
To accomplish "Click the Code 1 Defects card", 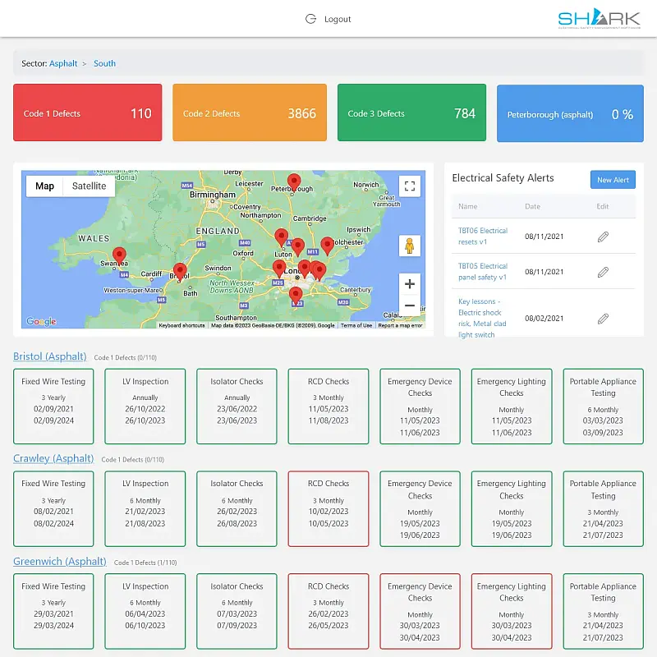I will pyautogui.click(x=88, y=113).
